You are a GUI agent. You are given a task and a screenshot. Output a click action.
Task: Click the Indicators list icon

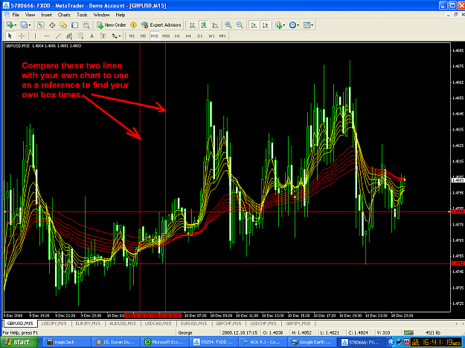pyautogui.click(x=278, y=25)
